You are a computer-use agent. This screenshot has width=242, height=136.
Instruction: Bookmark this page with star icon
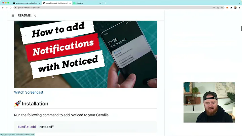222,7
